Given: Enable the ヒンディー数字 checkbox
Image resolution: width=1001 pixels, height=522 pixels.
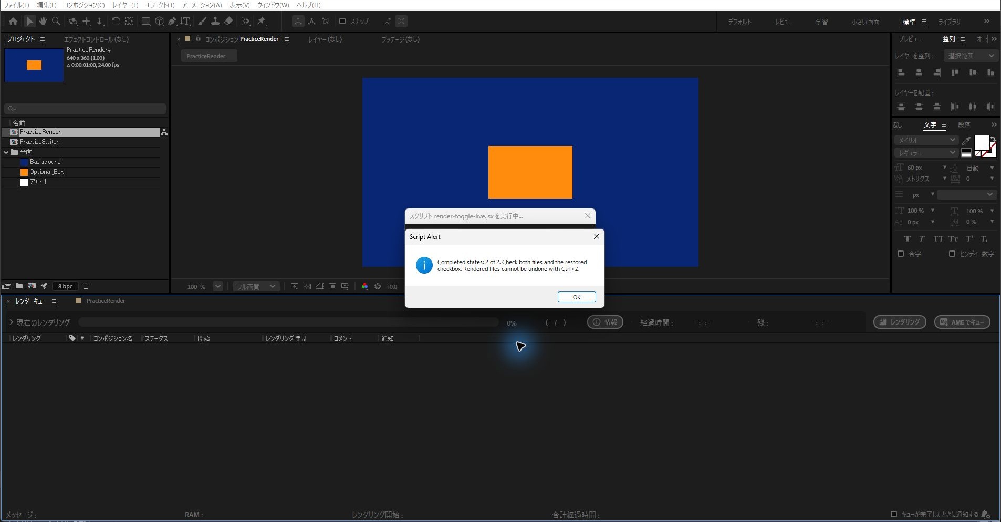Looking at the screenshot, I should coord(952,254).
